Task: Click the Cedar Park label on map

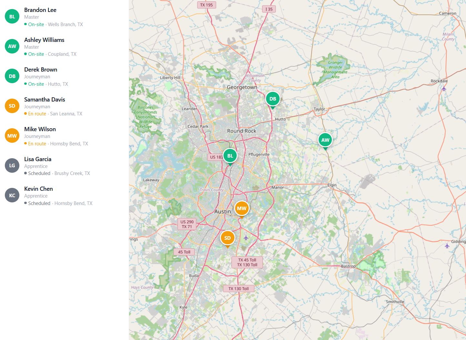Action: point(198,126)
